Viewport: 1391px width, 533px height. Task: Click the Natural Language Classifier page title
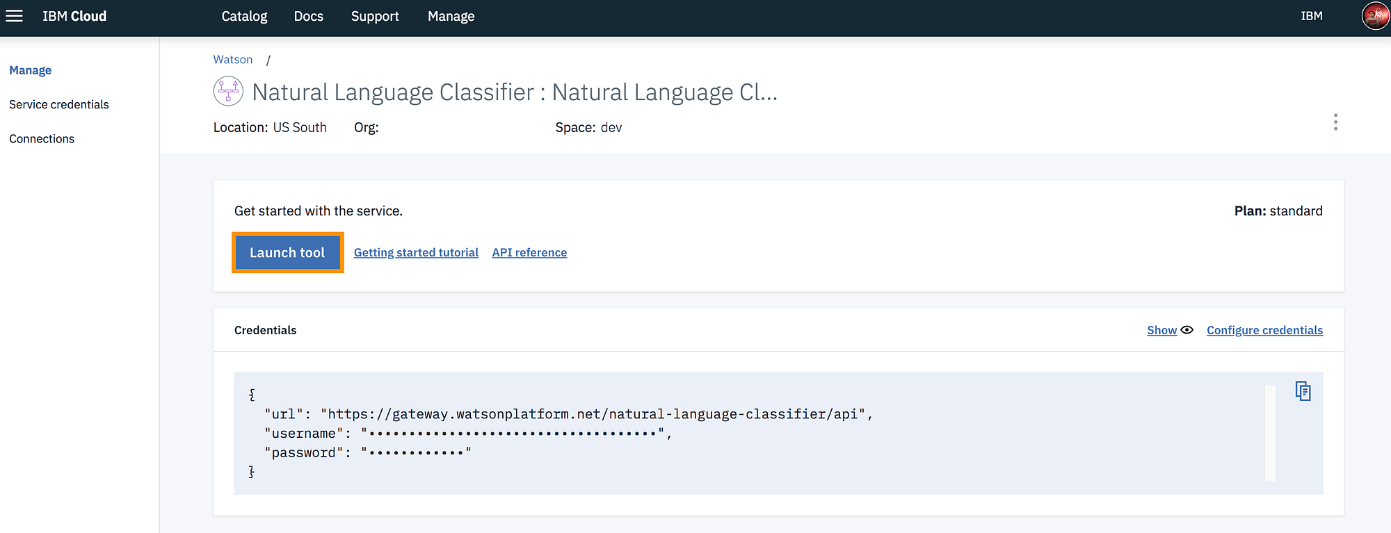pos(515,92)
